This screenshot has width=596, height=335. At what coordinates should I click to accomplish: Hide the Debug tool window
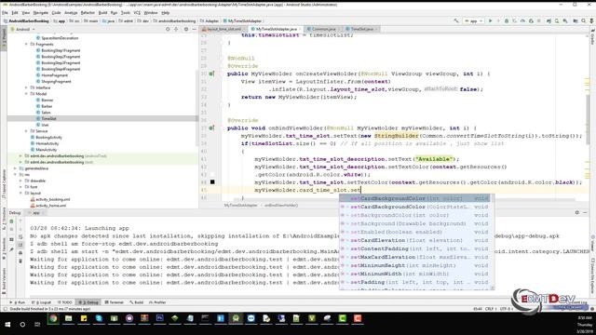tap(586, 213)
